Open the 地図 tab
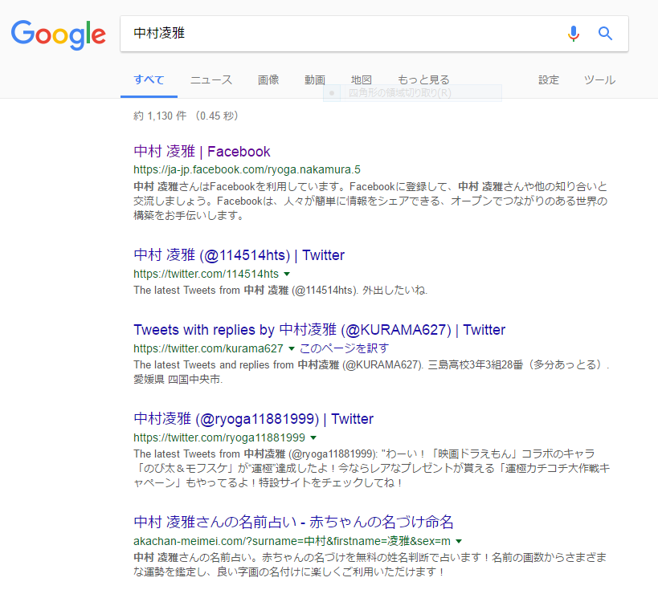This screenshot has height=598, width=658. 362,79
